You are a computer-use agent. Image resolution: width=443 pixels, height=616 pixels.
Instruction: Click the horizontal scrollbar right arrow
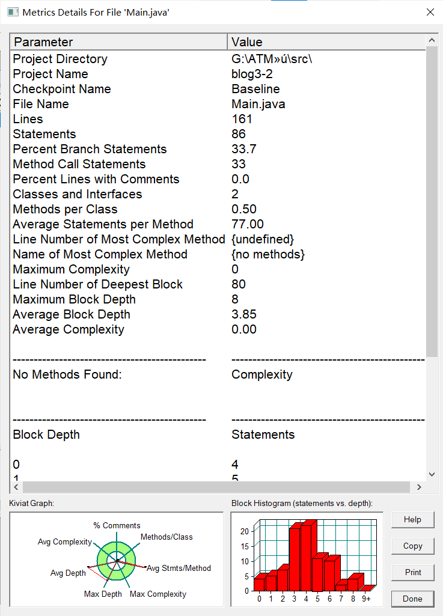tap(419, 487)
